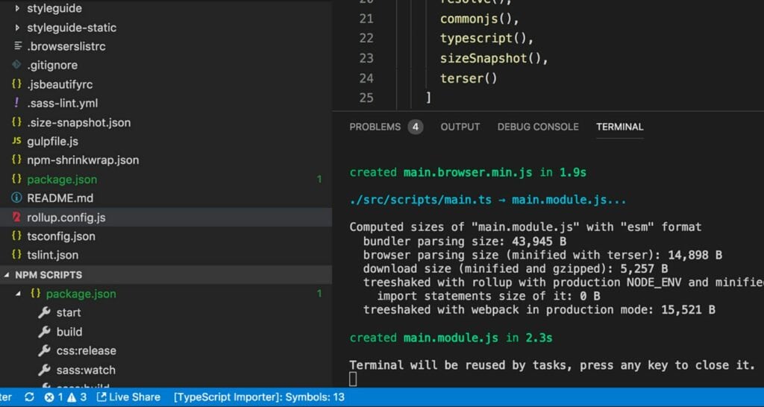764x407 pixels.
Task: Switch to the OUTPUT tab
Action: click(460, 127)
